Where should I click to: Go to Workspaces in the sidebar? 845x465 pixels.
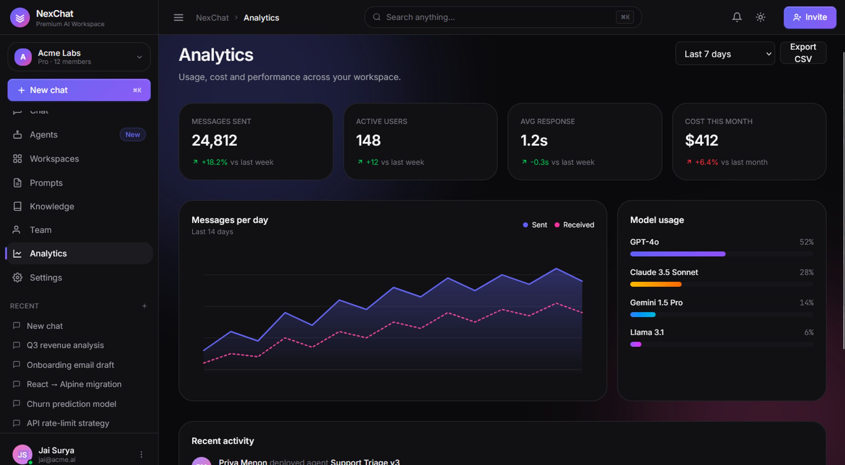tap(79, 159)
